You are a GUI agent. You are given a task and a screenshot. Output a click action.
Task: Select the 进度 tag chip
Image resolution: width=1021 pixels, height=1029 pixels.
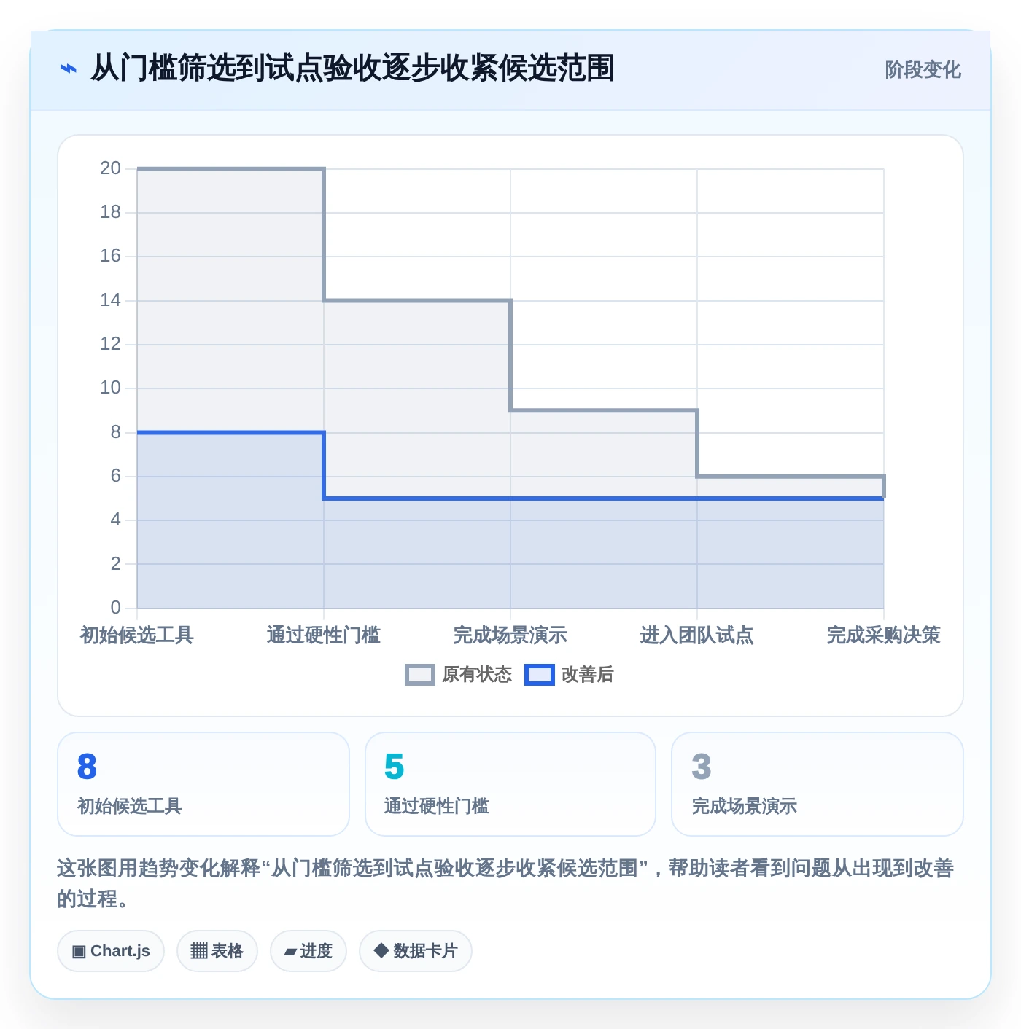click(x=308, y=951)
